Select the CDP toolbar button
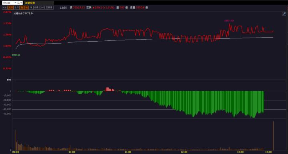 click(x=42, y=8)
